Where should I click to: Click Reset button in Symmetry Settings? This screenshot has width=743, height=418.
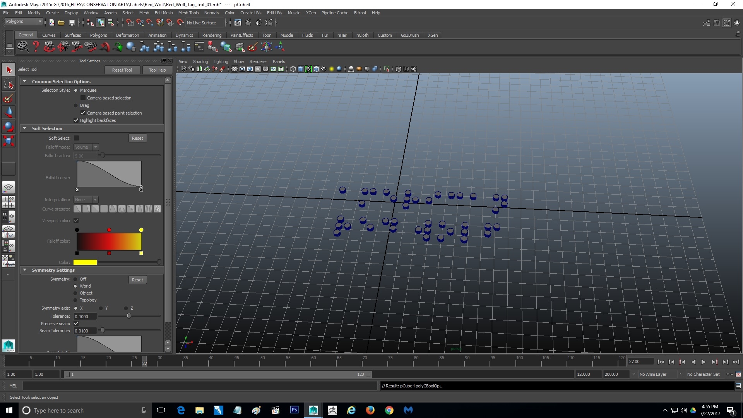click(x=137, y=280)
